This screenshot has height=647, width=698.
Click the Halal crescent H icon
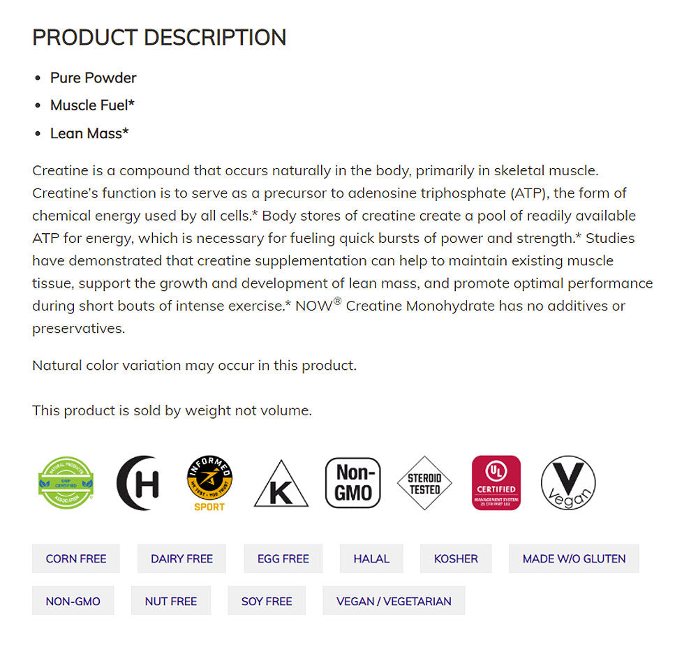pos(138,482)
